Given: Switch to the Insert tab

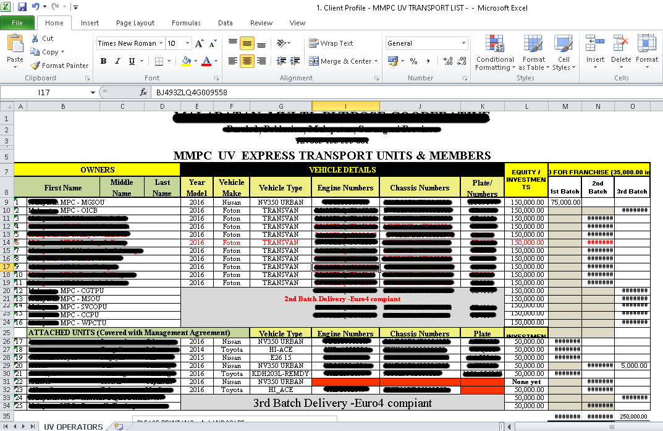Looking at the screenshot, I should click(90, 23).
